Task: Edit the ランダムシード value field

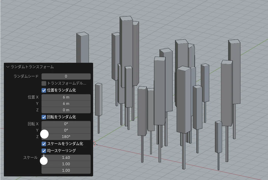Action: click(66, 76)
